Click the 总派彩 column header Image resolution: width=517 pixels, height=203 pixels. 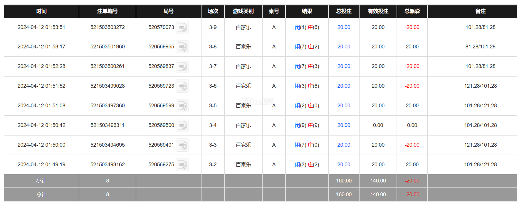412,11
